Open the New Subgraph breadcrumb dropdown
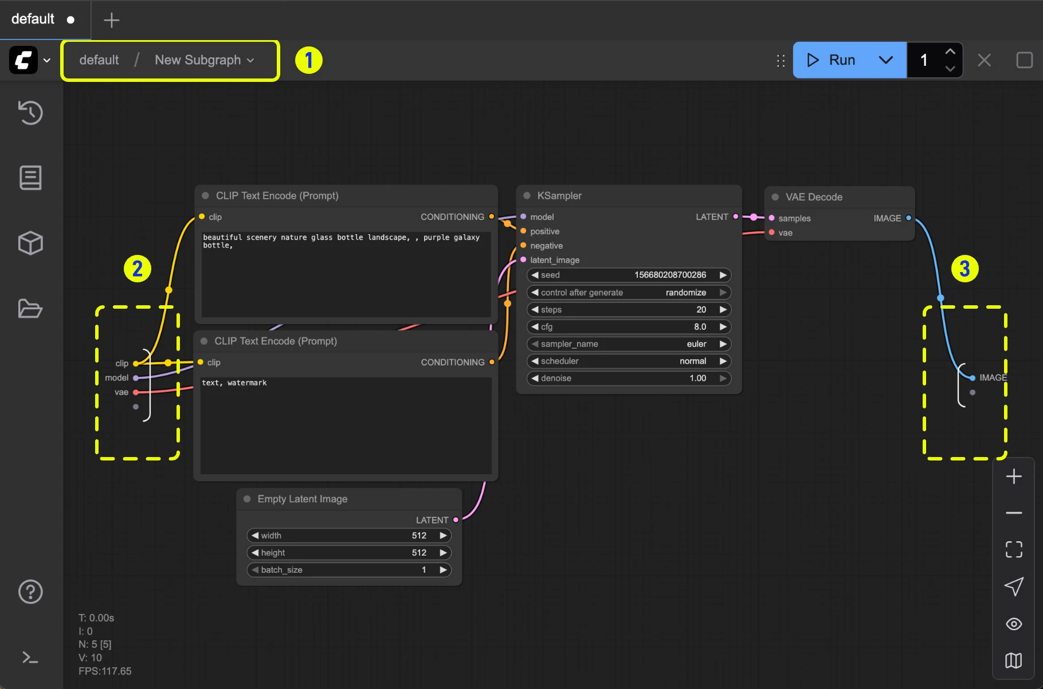 [250, 60]
